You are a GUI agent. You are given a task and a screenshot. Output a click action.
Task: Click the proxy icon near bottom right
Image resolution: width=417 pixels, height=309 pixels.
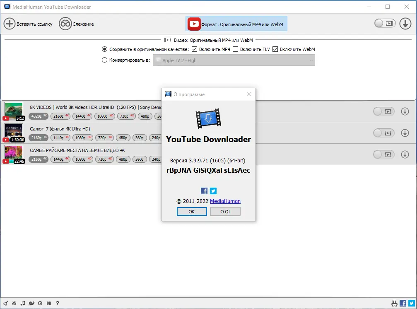pyautogui.click(x=395, y=303)
